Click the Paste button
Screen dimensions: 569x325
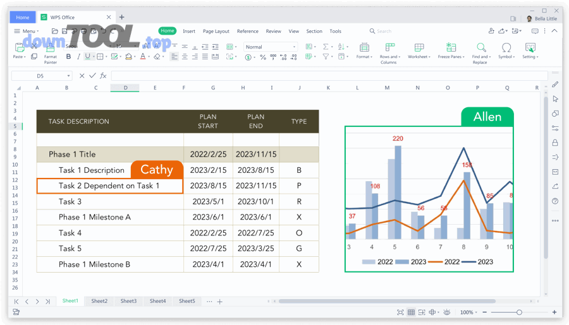pos(19,50)
